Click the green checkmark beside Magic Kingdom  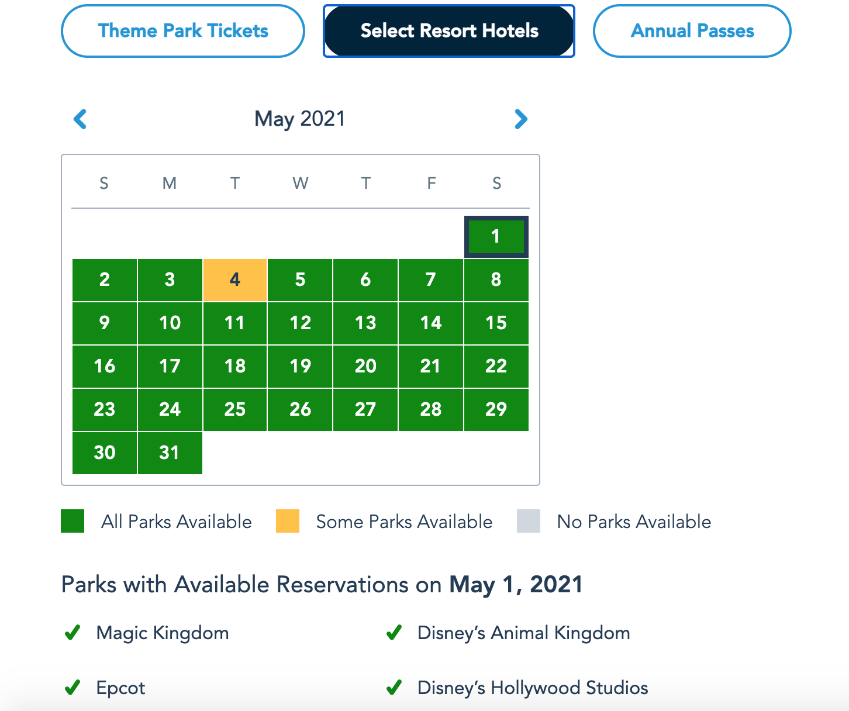click(73, 633)
